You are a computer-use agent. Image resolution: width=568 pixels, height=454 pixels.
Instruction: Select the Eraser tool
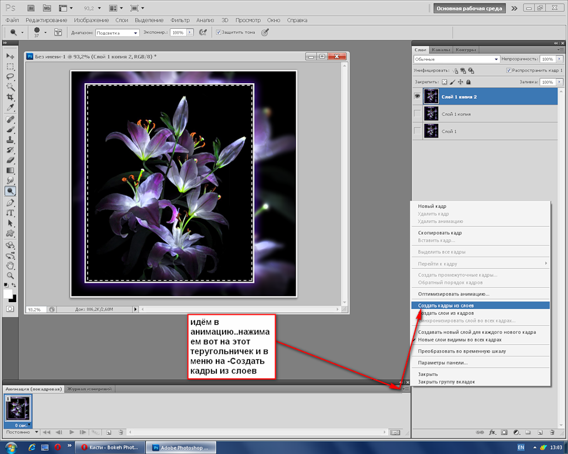pos(10,160)
